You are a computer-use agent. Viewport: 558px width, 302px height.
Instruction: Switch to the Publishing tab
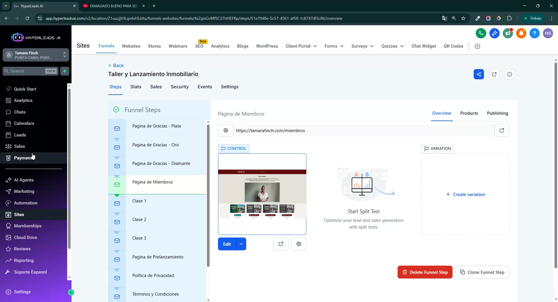(x=497, y=113)
